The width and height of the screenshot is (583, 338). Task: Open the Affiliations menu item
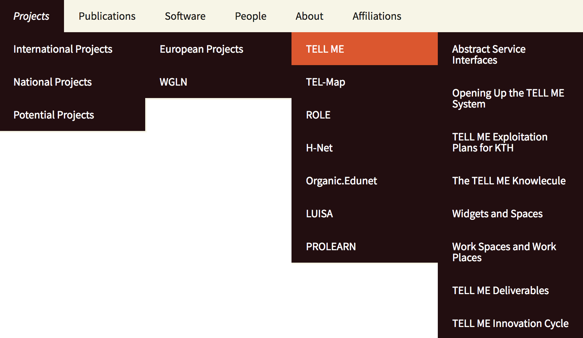point(377,16)
